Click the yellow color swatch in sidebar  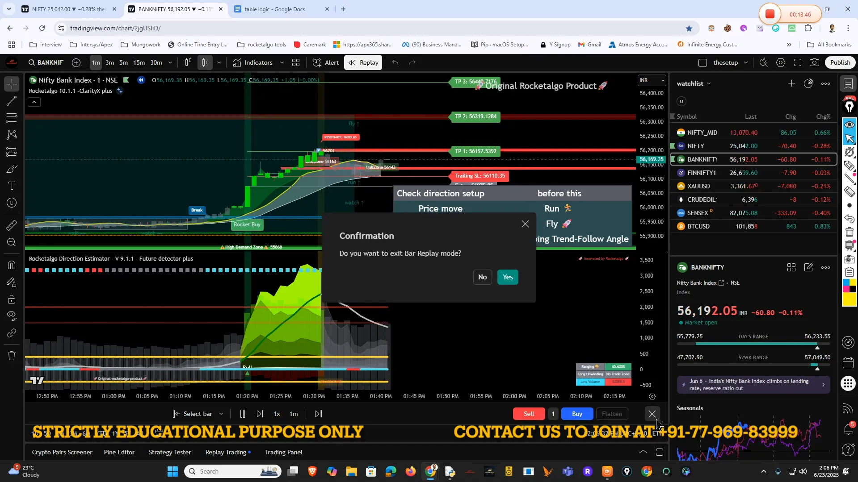point(850,299)
